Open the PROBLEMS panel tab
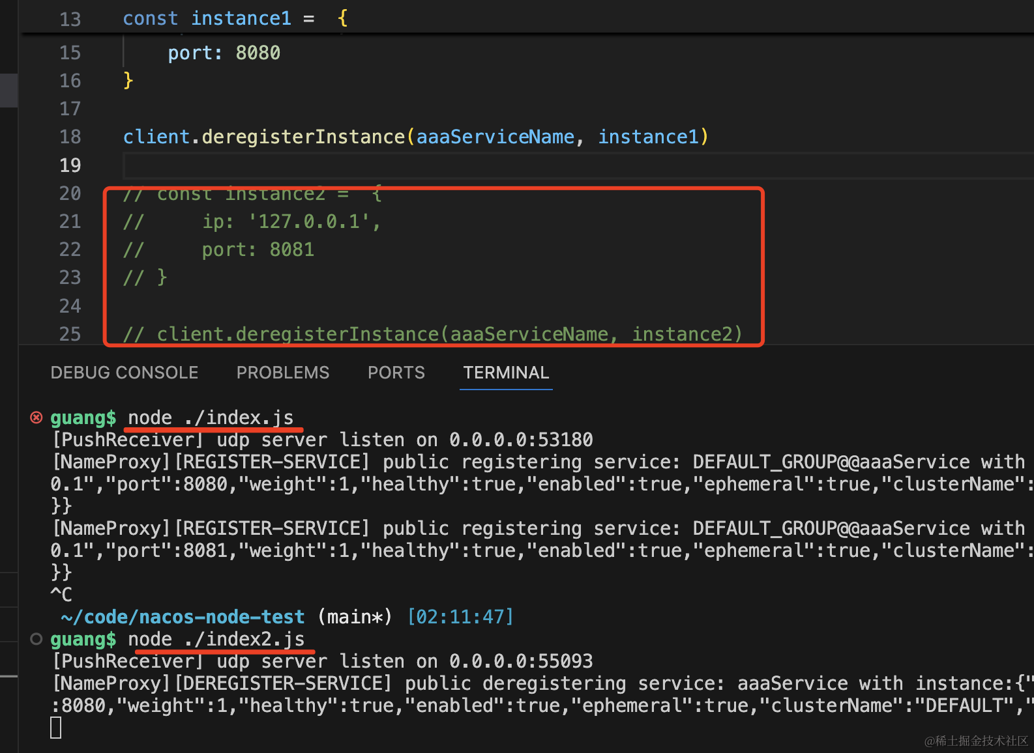This screenshot has height=753, width=1034. (x=282, y=373)
